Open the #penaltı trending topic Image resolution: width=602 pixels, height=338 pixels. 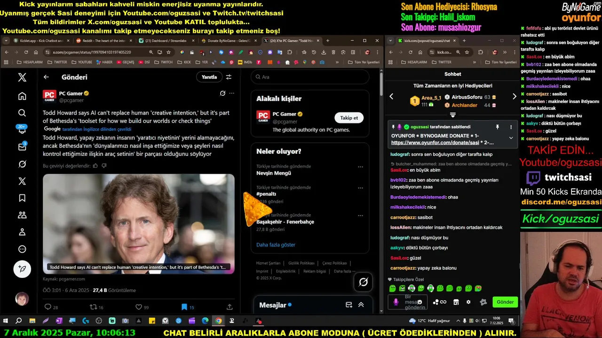pos(266,194)
